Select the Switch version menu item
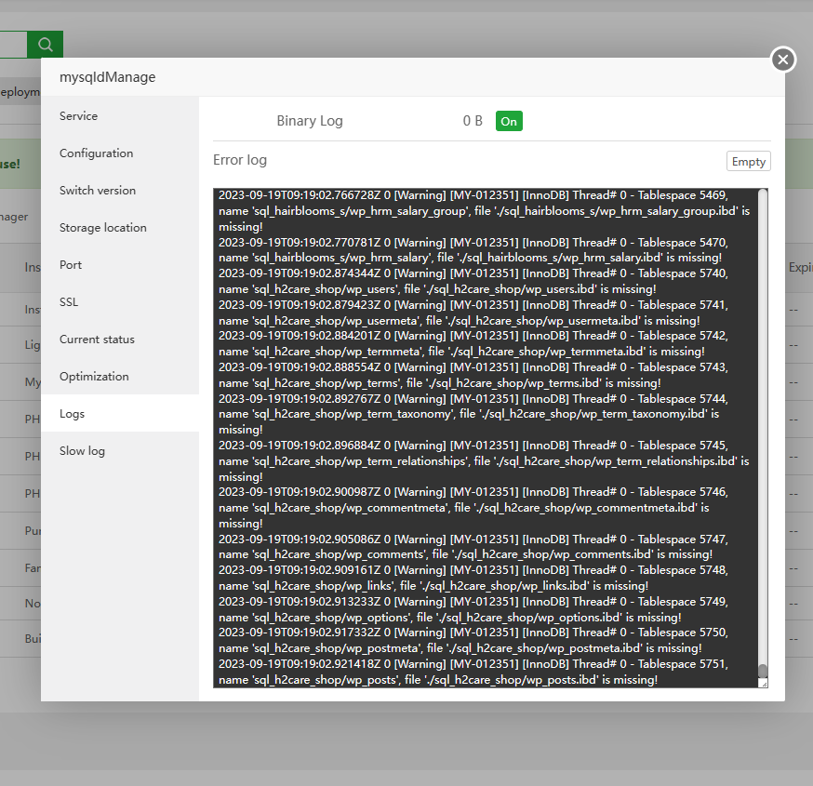The width and height of the screenshot is (813, 786). [x=98, y=191]
